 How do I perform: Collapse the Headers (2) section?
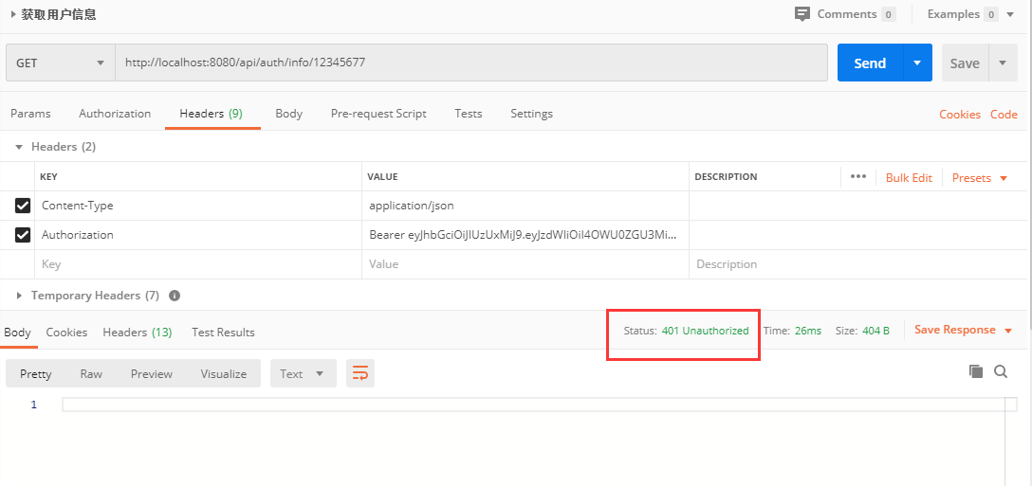(19, 147)
